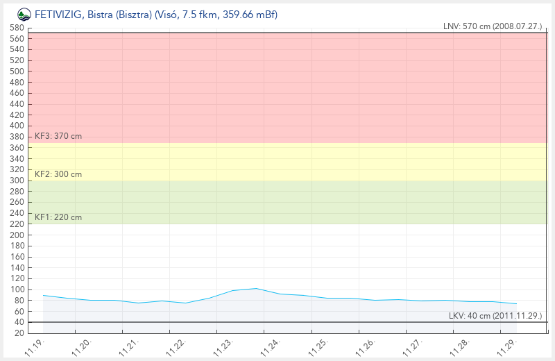Click the KF2: 300 cm threshold label
Viewport: 555px width, 361px height.
pyautogui.click(x=58, y=174)
